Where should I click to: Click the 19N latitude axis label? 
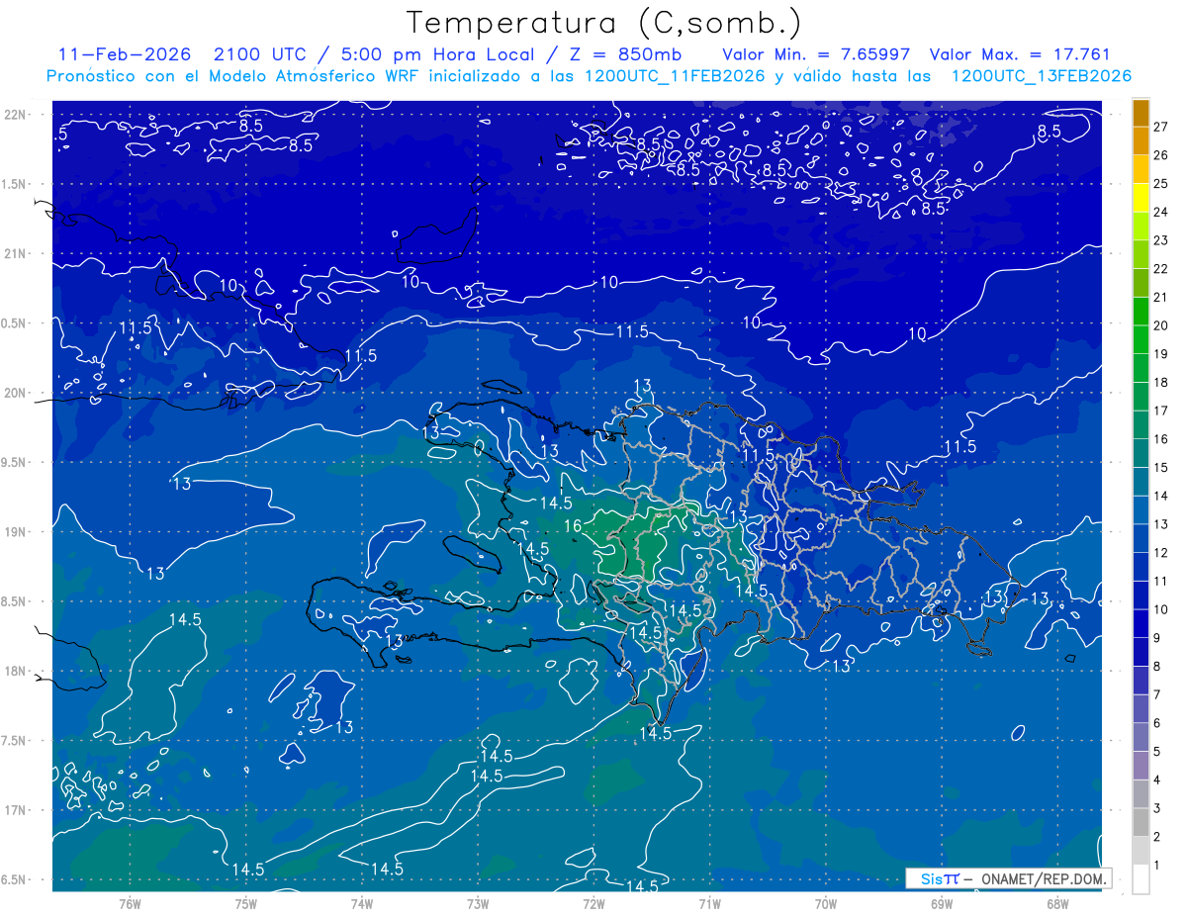pos(16,532)
